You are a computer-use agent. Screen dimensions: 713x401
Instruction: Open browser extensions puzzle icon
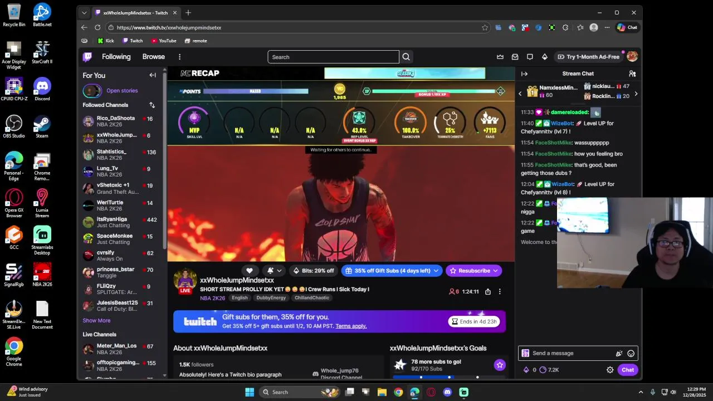coord(565,27)
